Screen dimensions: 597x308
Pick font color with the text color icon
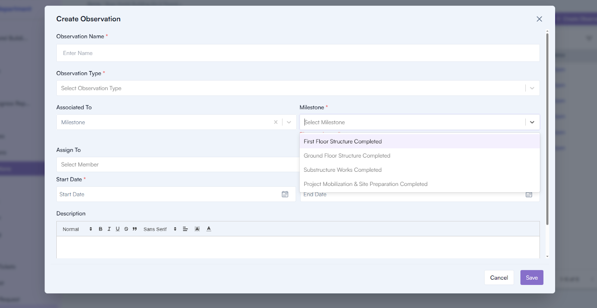[209, 229]
